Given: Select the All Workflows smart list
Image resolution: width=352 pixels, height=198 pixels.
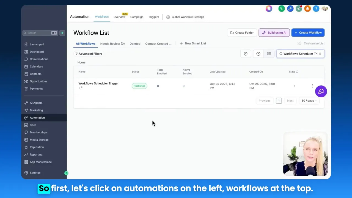Looking at the screenshot, I should (86, 44).
